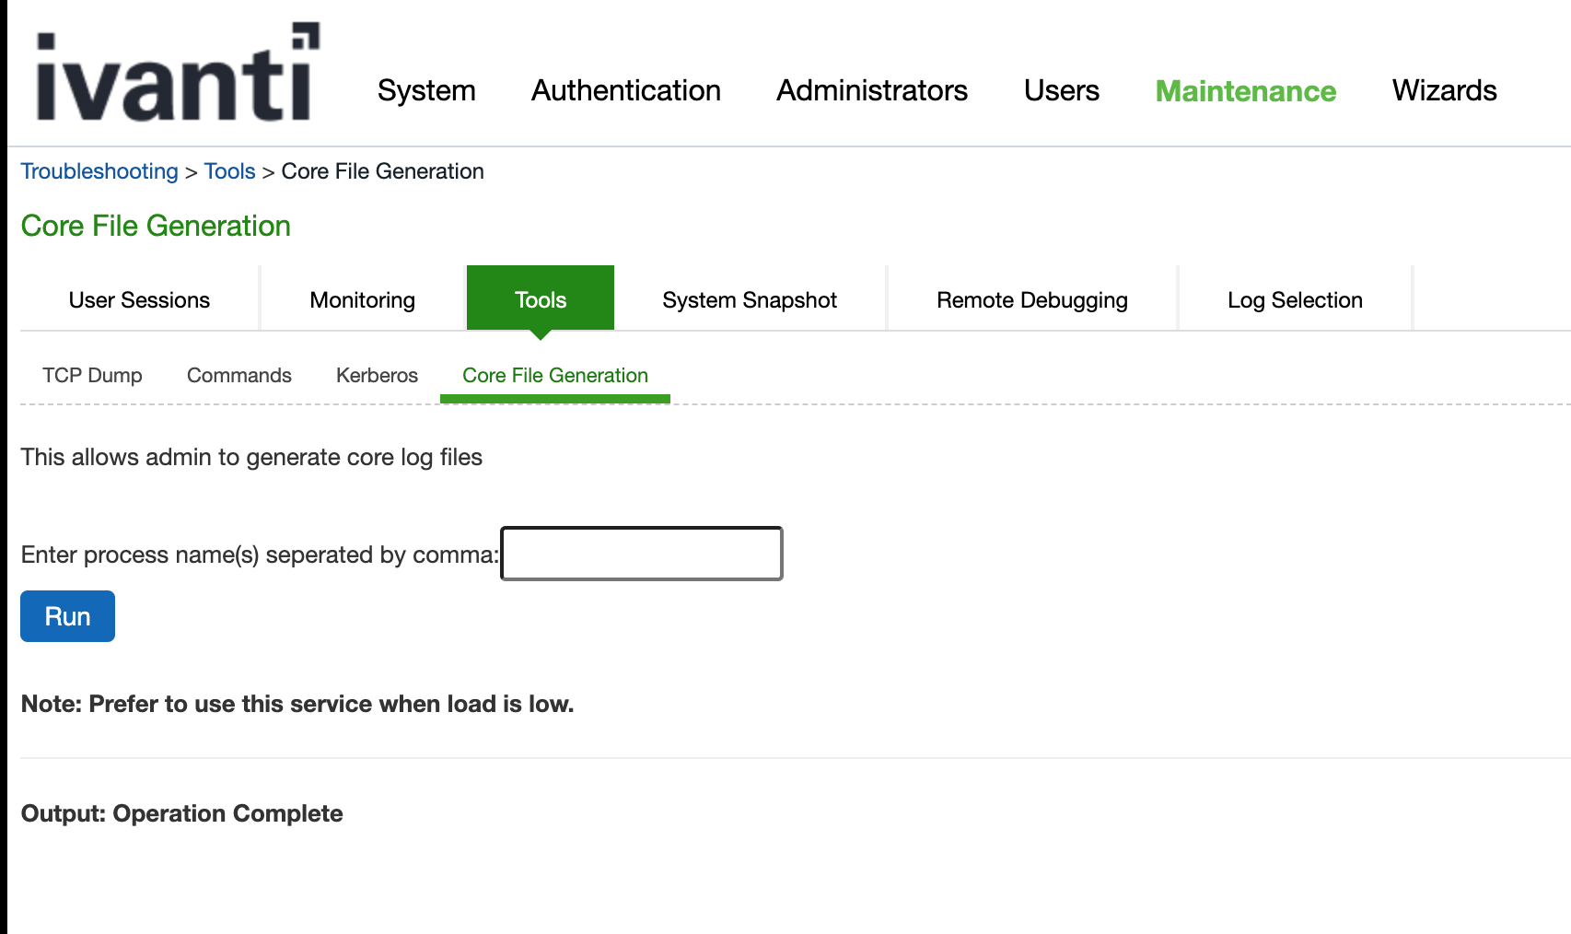
Task: Open the Maintenance menu
Action: point(1245,90)
